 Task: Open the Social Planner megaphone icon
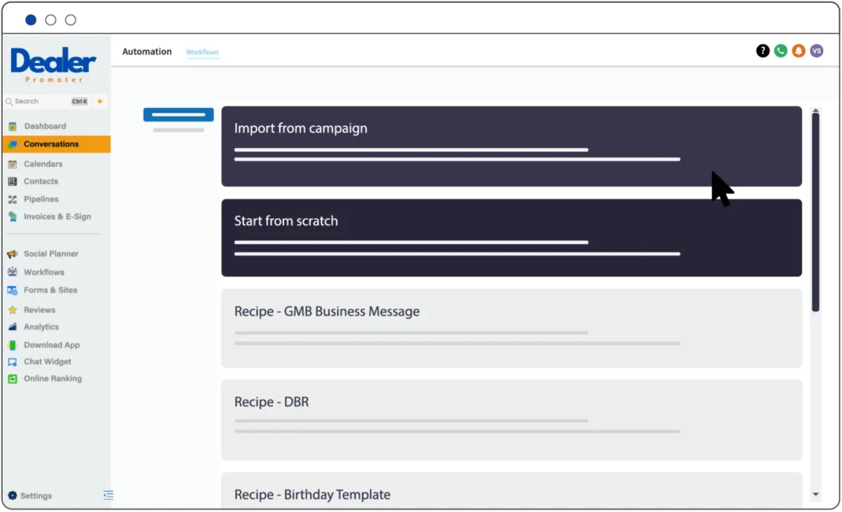pos(12,254)
